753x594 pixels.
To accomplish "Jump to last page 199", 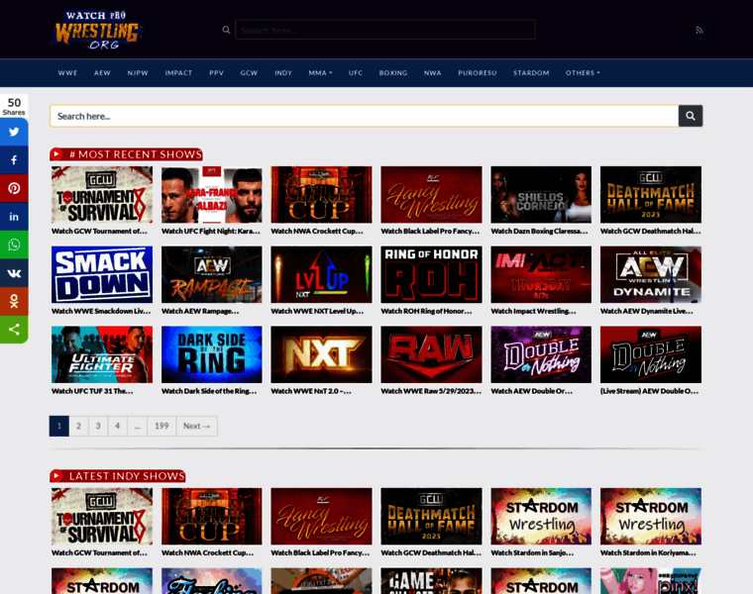I will (x=161, y=426).
